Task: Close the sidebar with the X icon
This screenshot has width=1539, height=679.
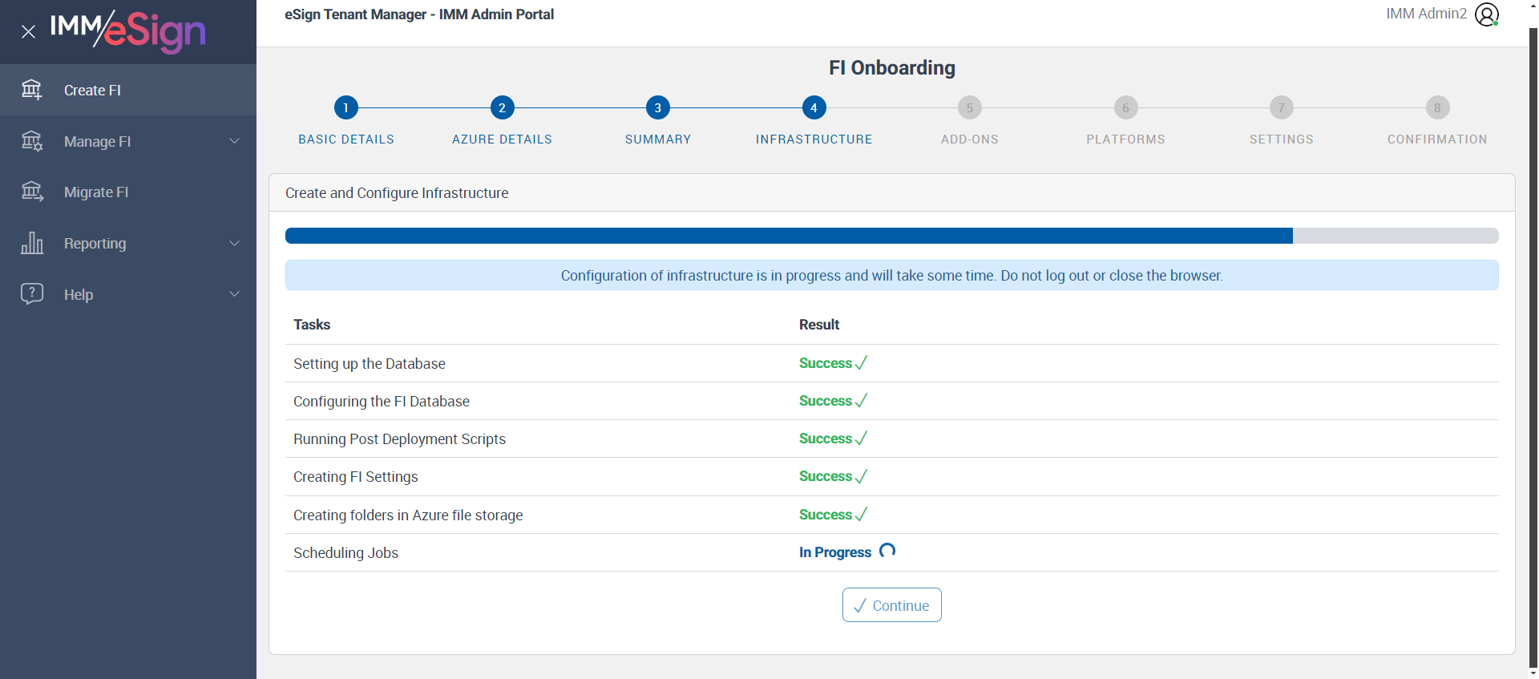Action: (28, 32)
